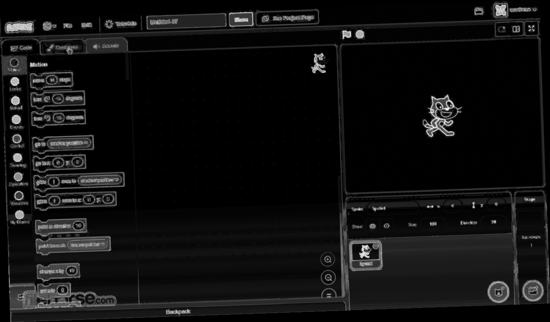Open the Edit menu
Image resolution: width=550 pixels, height=322 pixels.
[x=86, y=25]
